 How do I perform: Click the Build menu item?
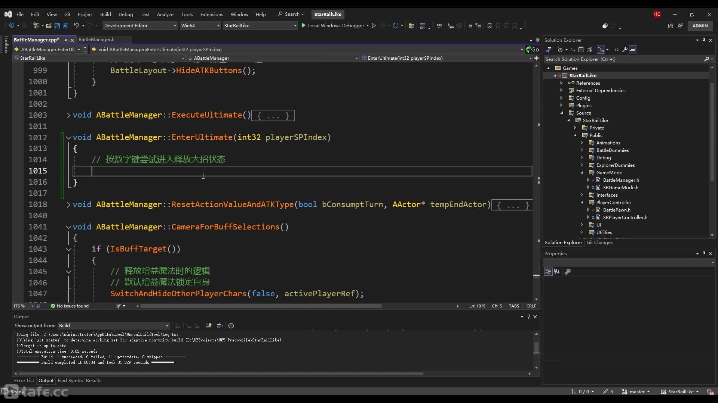[105, 14]
